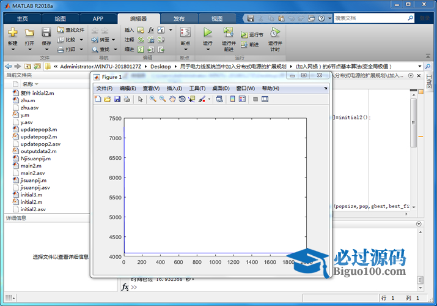The height and width of the screenshot is (306, 437).
Task: Open the Edit (编辑) menu in Figure 1
Action: [x=128, y=88]
